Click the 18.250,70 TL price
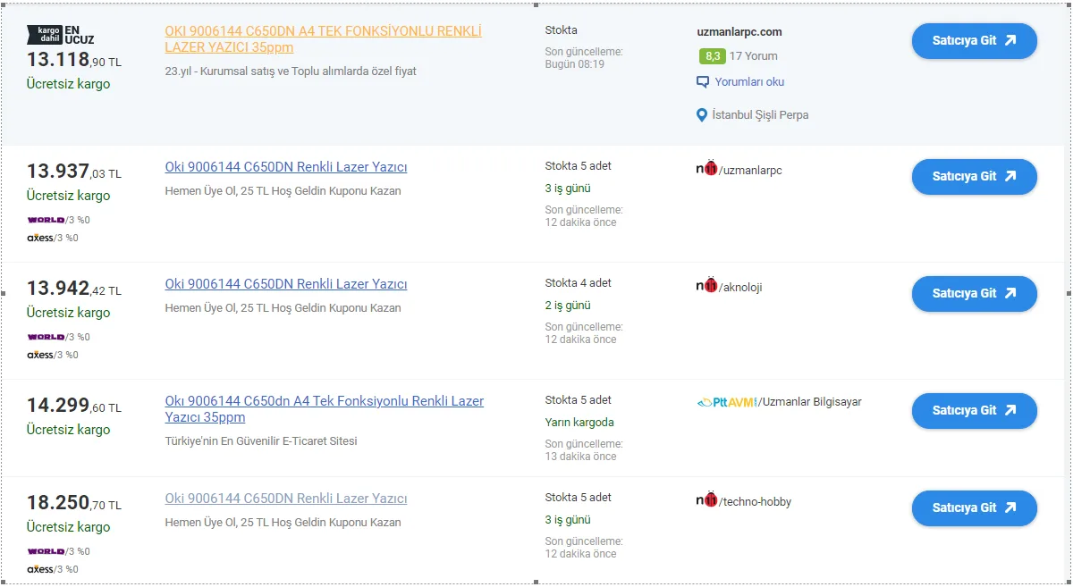The width and height of the screenshot is (1073, 587). [74, 503]
